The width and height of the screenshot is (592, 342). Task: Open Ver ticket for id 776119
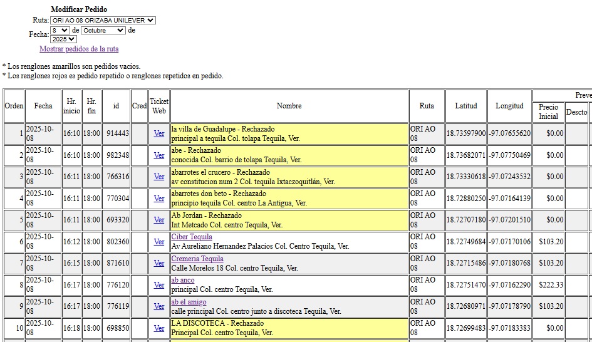(x=159, y=306)
